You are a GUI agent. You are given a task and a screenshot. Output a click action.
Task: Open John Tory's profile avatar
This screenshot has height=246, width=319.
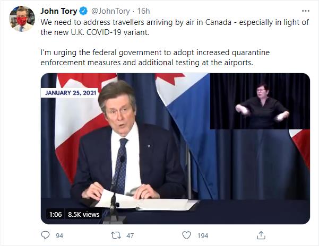(22, 19)
